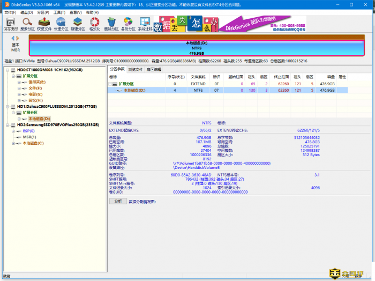Select the 本地磁盘(C:) partition in the tree
This screenshot has width=375, height=281.
tap(33, 143)
